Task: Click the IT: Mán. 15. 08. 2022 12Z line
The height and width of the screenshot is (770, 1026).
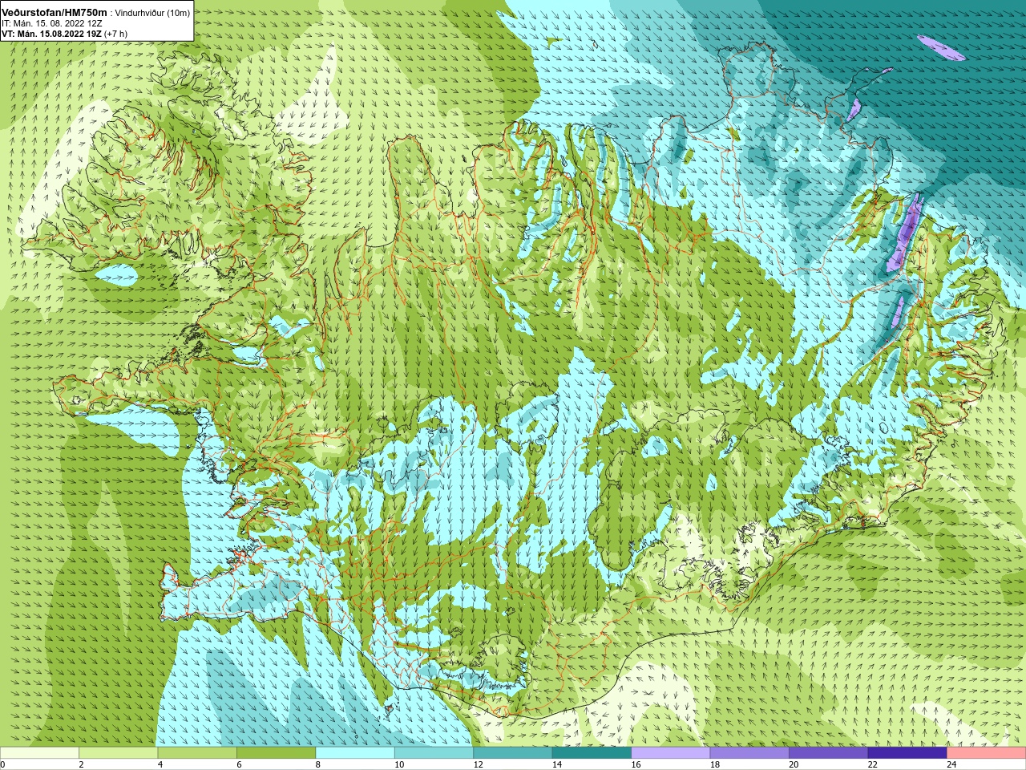Action: point(52,23)
